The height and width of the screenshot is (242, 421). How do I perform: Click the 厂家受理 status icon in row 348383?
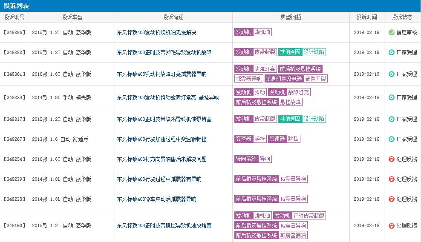click(x=392, y=53)
